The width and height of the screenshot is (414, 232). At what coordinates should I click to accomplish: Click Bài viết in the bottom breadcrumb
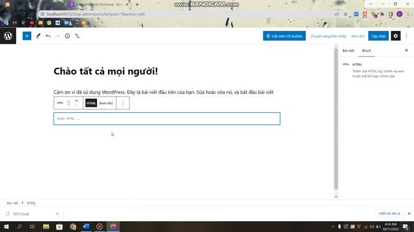(12, 203)
